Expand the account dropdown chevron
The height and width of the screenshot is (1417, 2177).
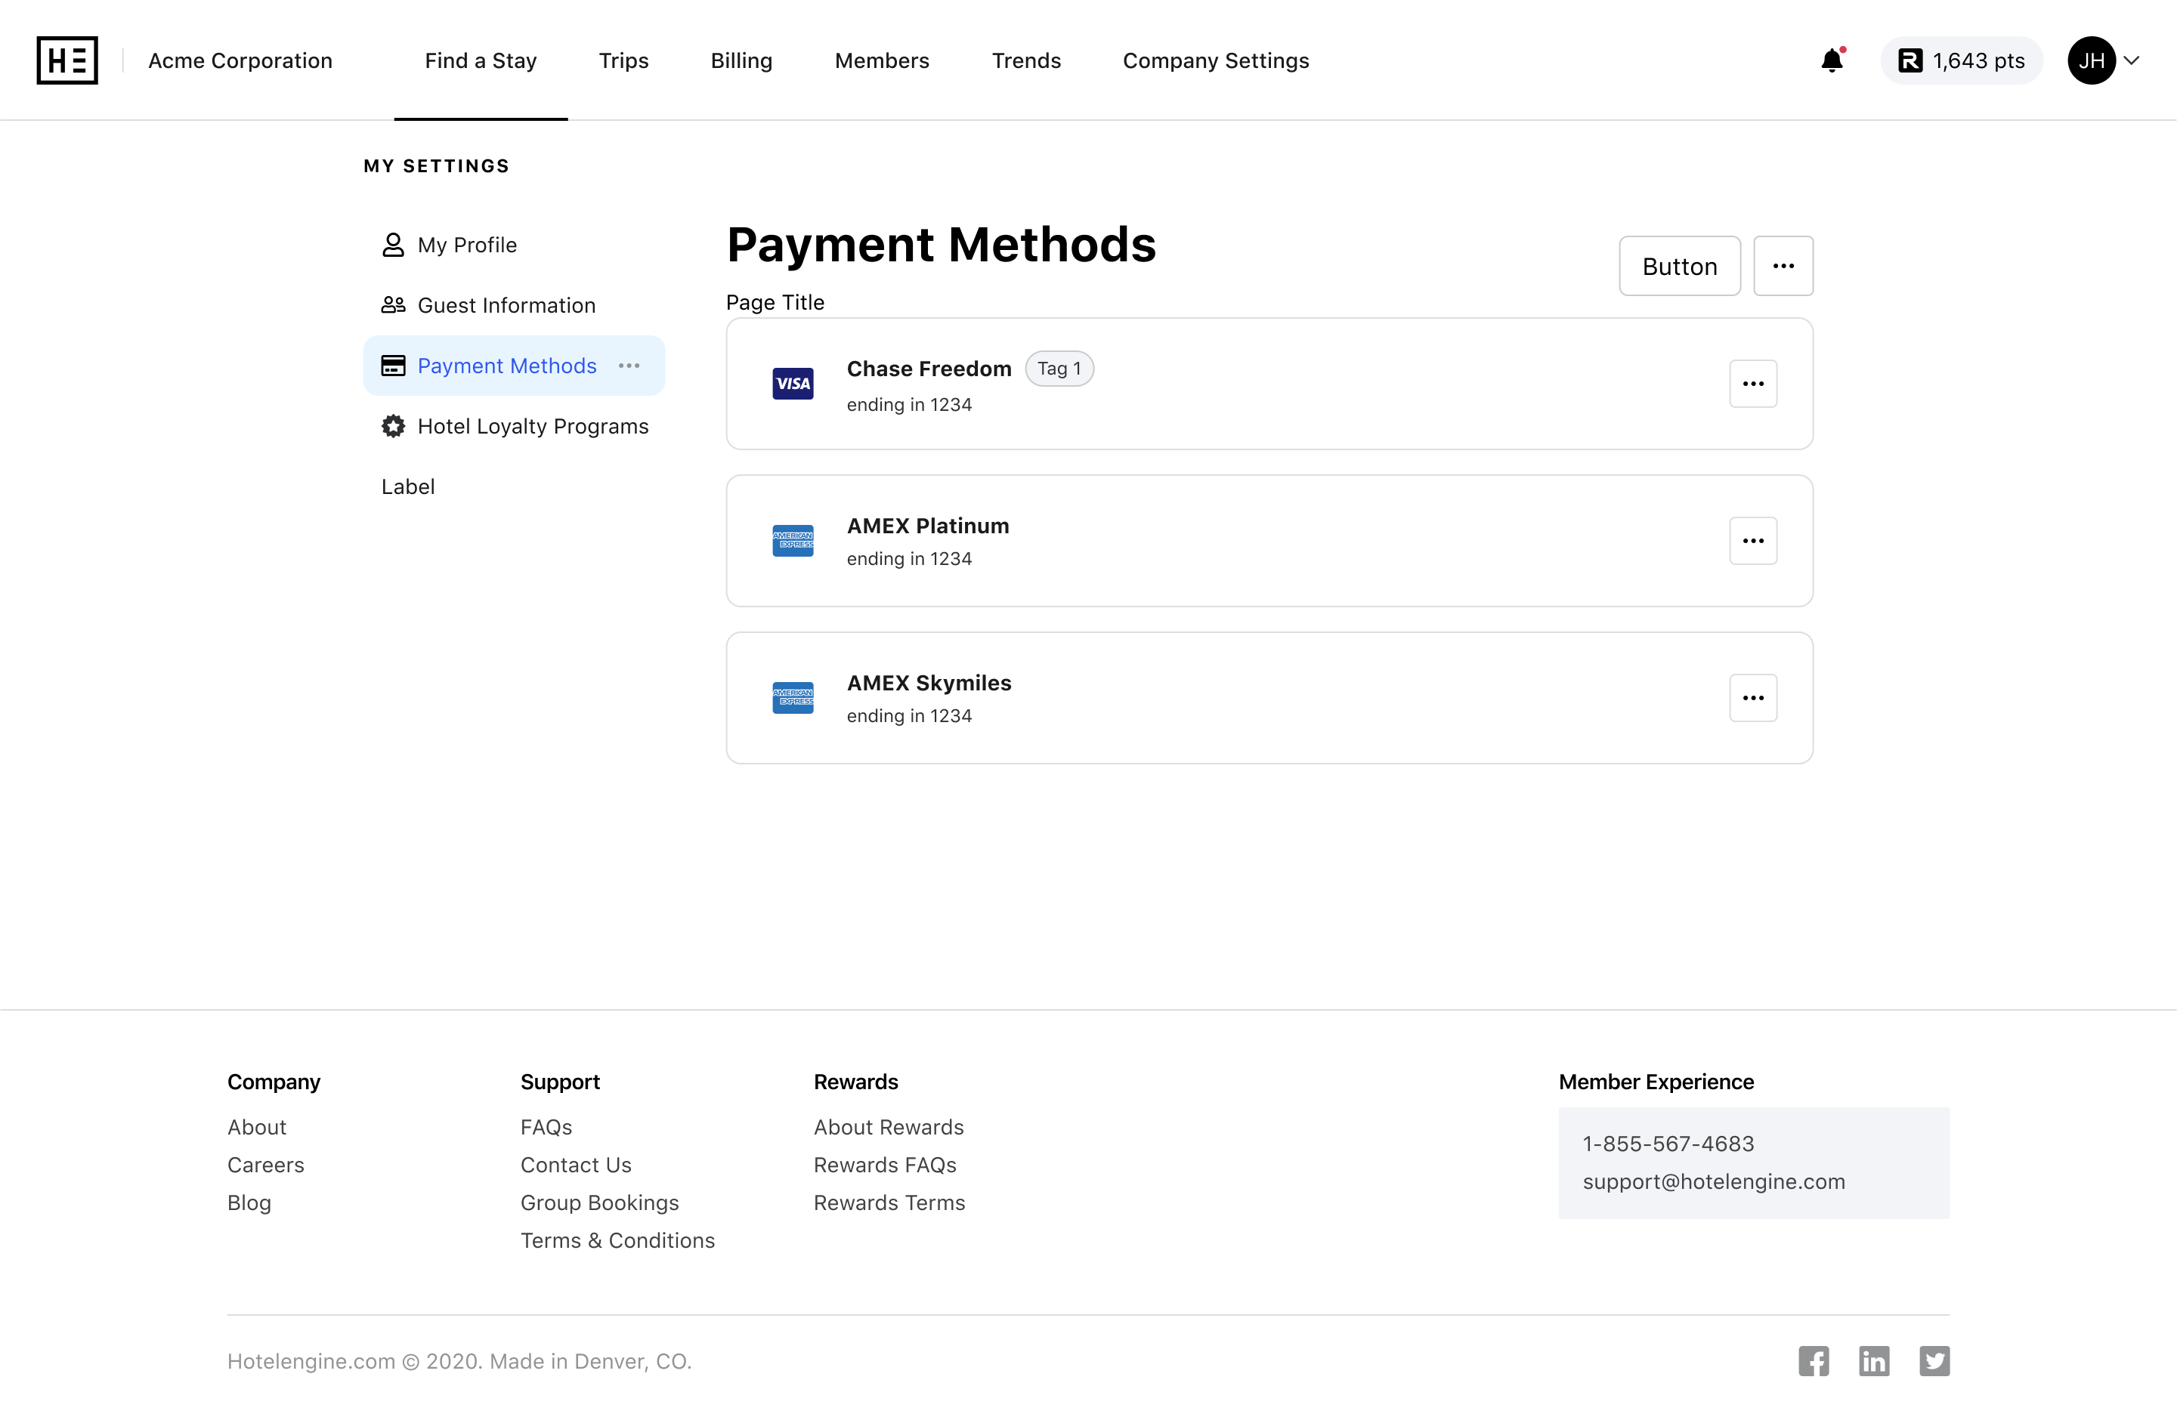[x=2131, y=60]
